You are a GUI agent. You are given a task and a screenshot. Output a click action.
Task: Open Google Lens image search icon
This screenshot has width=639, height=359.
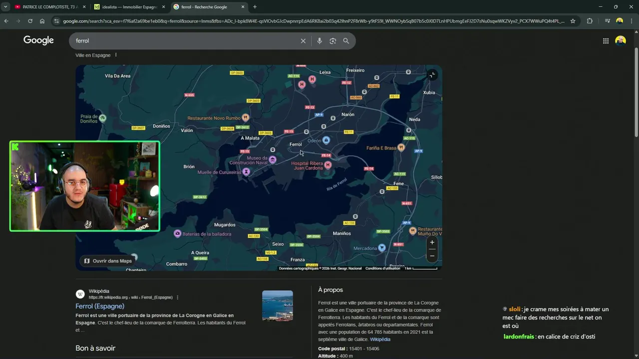point(333,41)
